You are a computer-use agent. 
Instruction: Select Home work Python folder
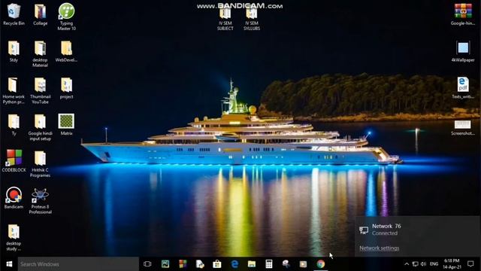(14, 90)
